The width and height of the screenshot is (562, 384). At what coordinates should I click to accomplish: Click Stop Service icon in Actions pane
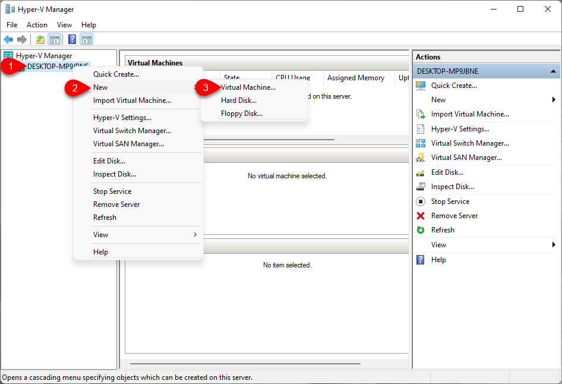coord(421,202)
